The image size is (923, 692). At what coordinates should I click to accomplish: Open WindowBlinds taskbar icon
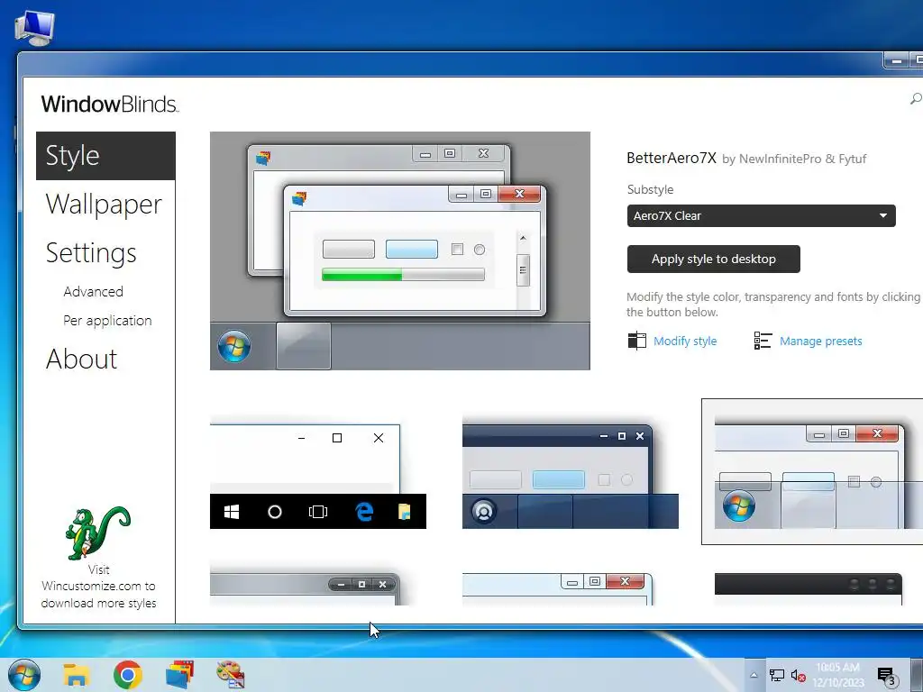[x=179, y=674]
